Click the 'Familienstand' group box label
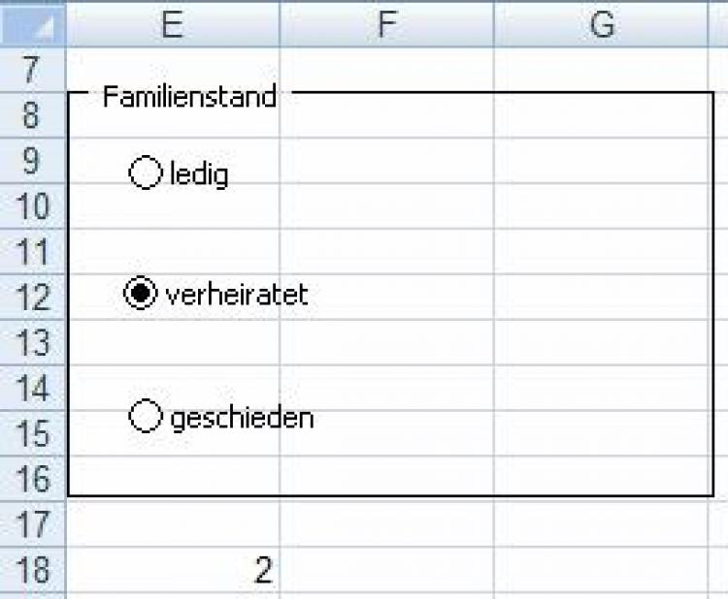Screen dimensions: 728x599 (189, 96)
